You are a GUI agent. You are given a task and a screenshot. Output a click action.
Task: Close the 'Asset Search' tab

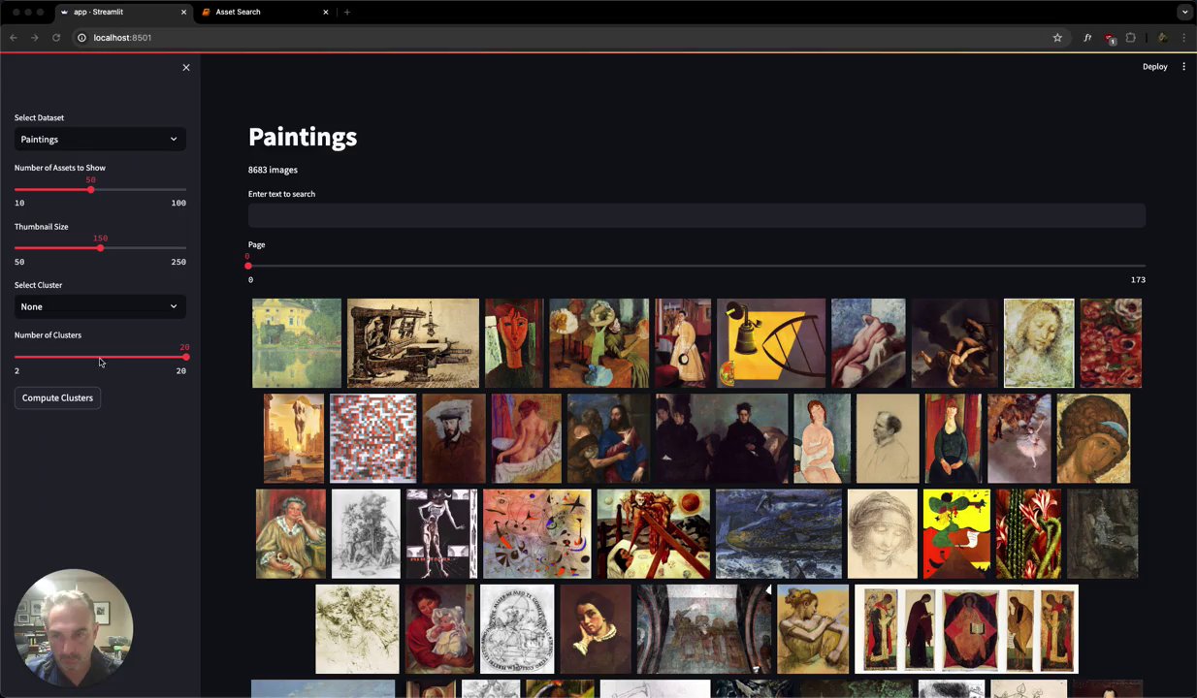coord(326,12)
